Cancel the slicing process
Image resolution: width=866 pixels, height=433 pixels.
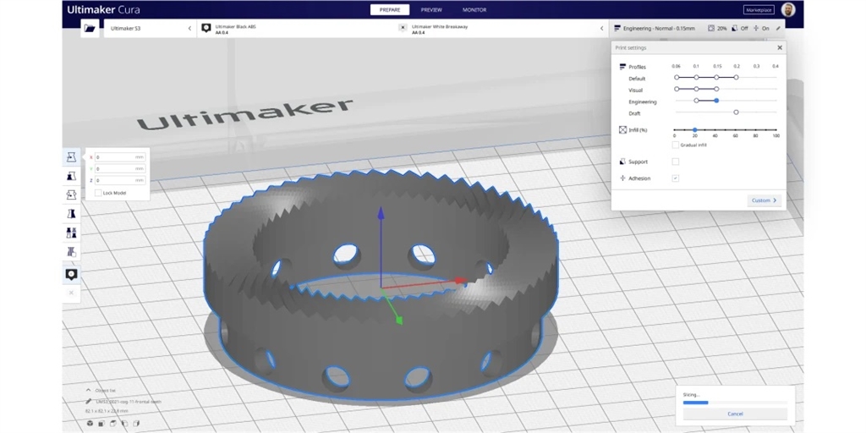coord(734,414)
